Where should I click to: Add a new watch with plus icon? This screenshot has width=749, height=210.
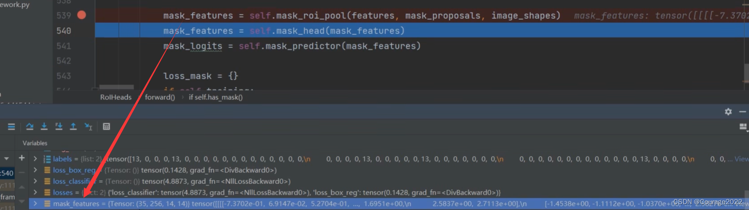(x=22, y=158)
